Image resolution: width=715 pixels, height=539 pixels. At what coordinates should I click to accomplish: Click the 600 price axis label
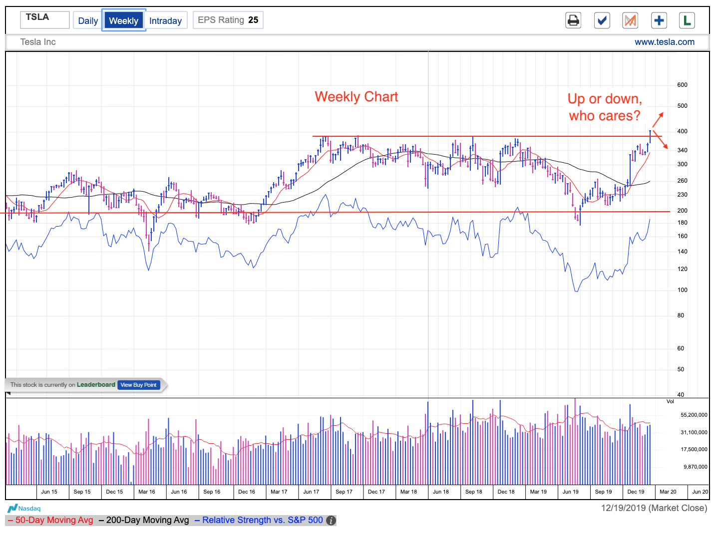682,85
